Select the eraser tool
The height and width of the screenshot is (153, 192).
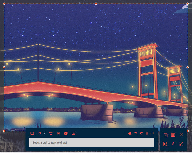click(130, 133)
